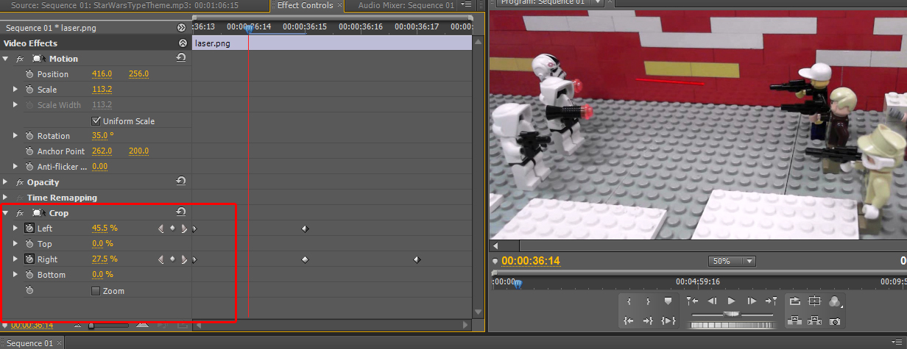Toggle the Opacity fx effect switch

pos(20,182)
